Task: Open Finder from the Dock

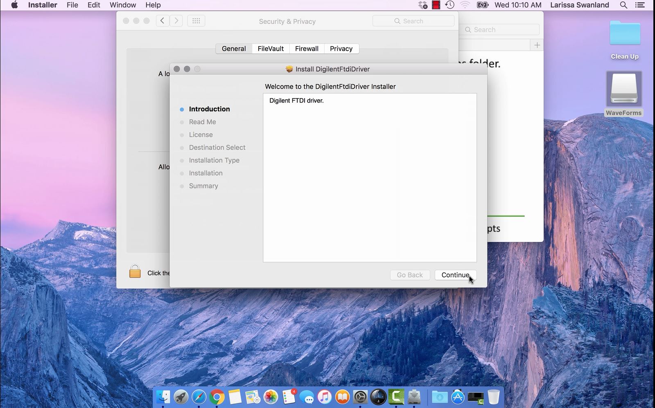Action: point(163,397)
